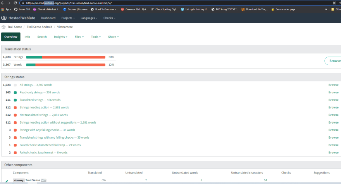Click the pencil edit icon beside Glossary

click(x=7, y=181)
